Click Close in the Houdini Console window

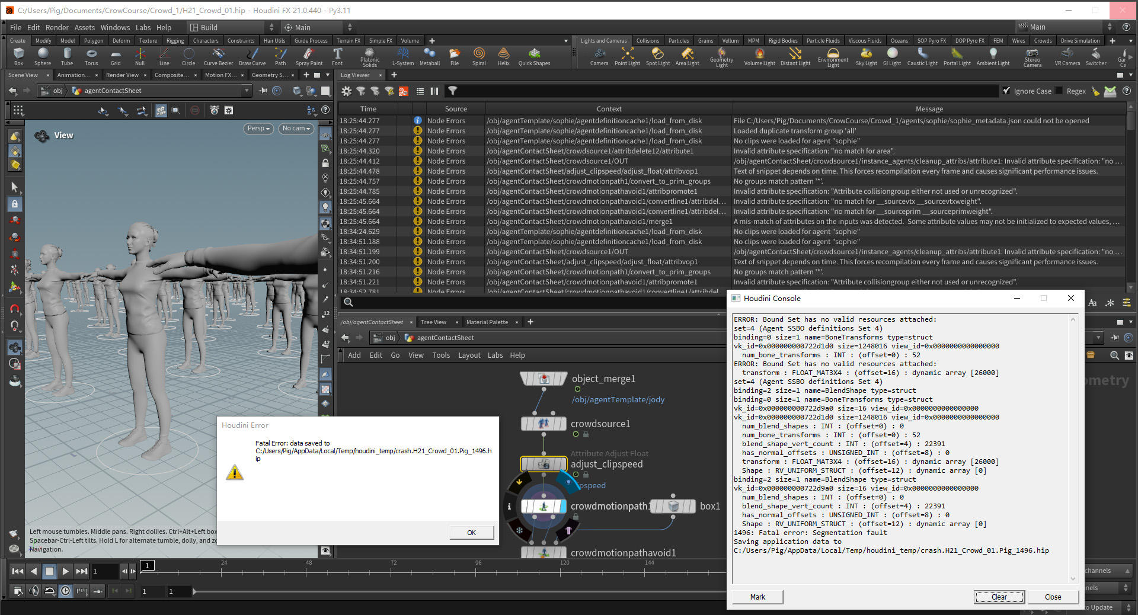pyautogui.click(x=1053, y=597)
